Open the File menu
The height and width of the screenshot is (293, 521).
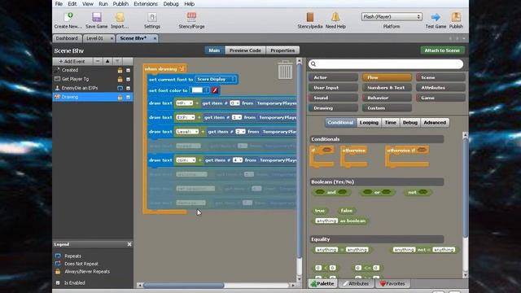[x=59, y=4]
